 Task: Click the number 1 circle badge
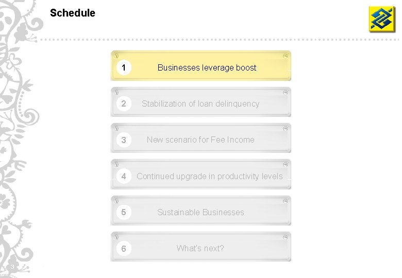pyautogui.click(x=124, y=67)
